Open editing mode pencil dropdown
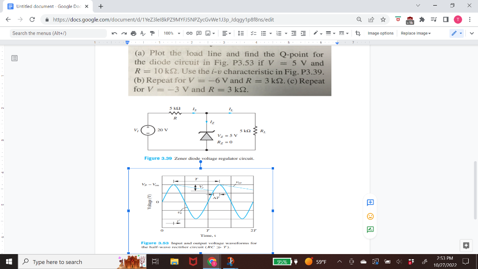This screenshot has width=478, height=269. [457, 33]
